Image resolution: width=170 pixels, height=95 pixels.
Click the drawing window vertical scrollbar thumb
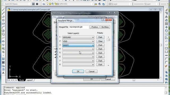tap(161, 45)
